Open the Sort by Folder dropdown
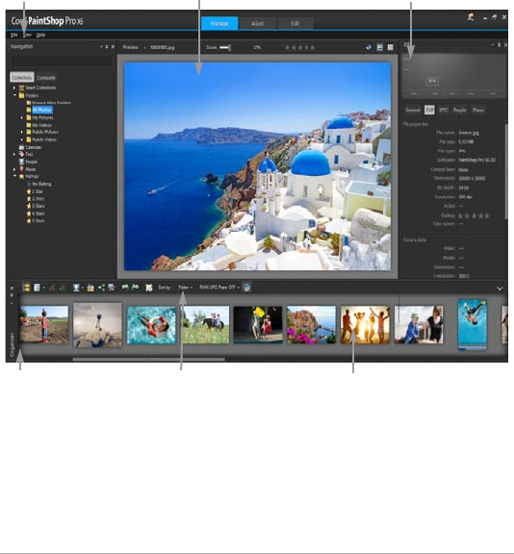Image resolution: width=514 pixels, height=554 pixels. coord(185,288)
